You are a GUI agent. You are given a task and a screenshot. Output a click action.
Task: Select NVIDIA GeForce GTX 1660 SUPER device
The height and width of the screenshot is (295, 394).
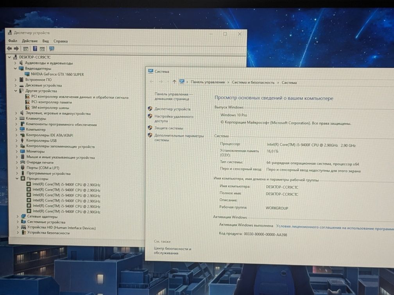pos(57,74)
